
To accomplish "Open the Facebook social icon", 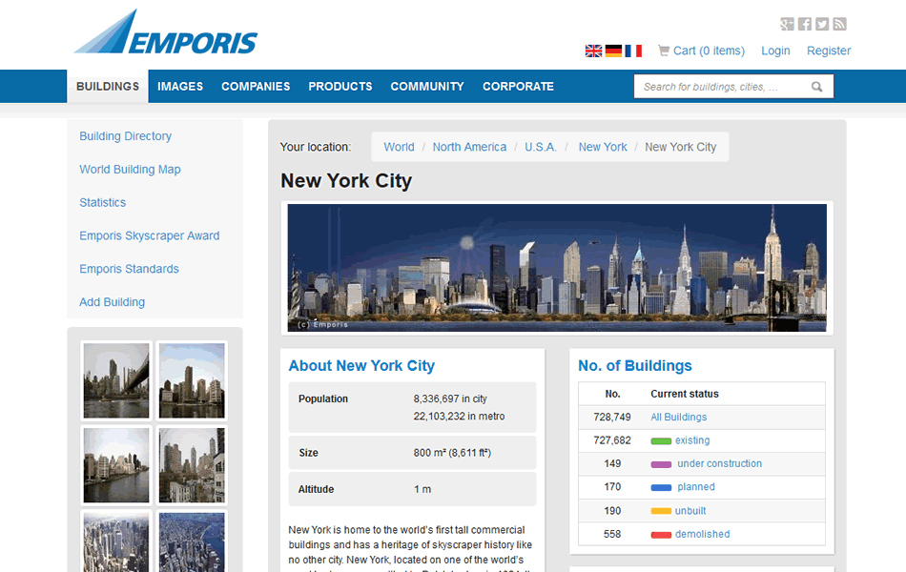I will (804, 24).
